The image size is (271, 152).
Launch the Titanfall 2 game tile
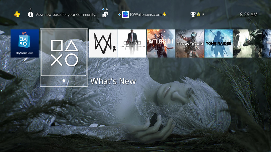pyautogui.click(x=190, y=44)
